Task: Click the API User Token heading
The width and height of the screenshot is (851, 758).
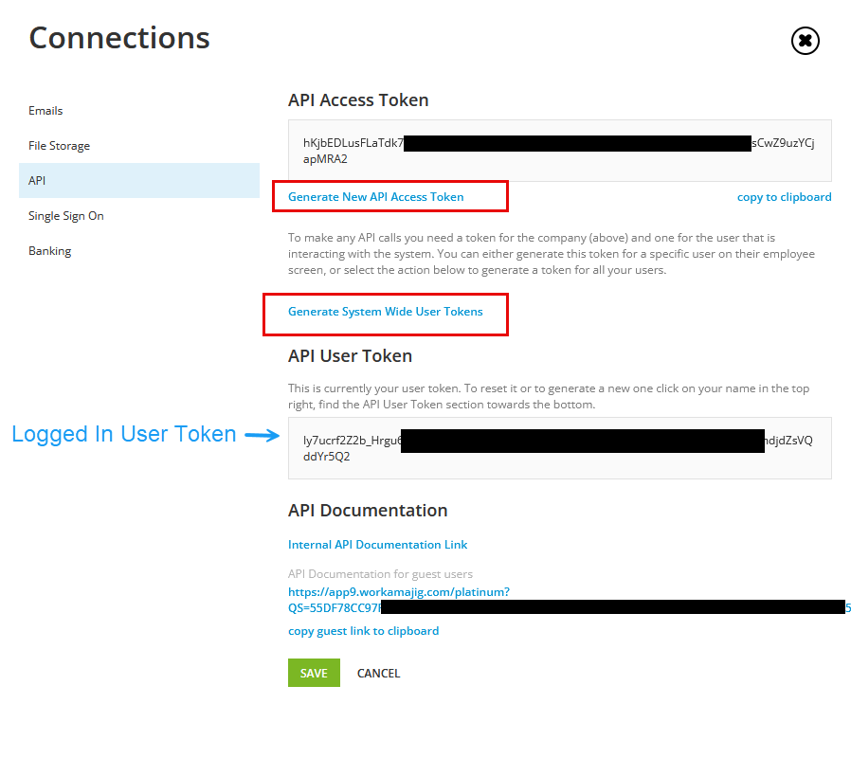Action: (350, 355)
